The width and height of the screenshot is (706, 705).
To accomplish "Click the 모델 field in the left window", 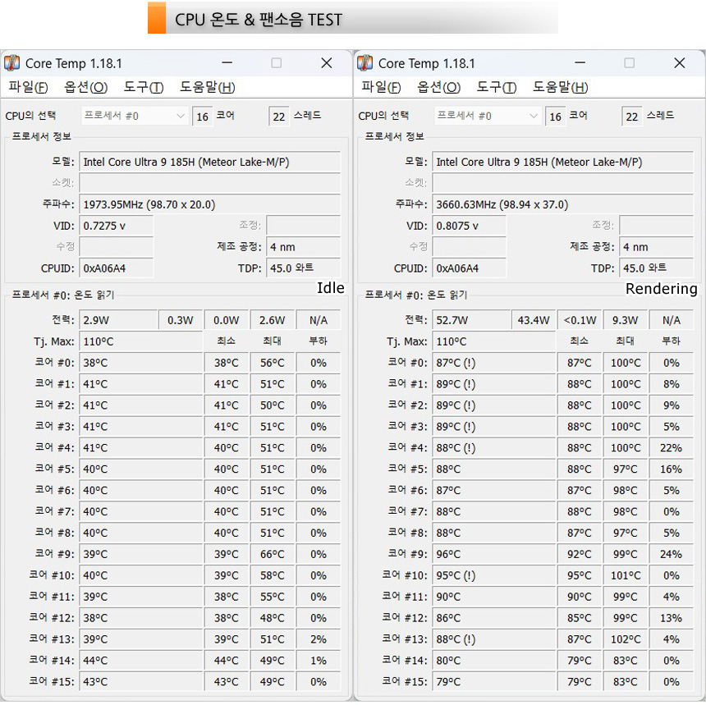I will [209, 163].
